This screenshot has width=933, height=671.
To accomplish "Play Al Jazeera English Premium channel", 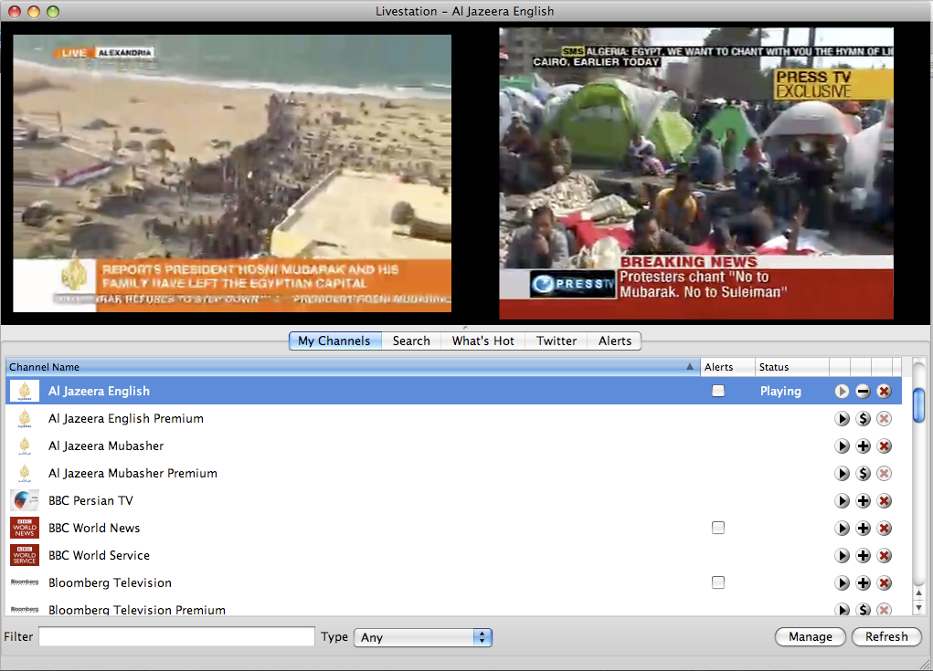I will [842, 418].
